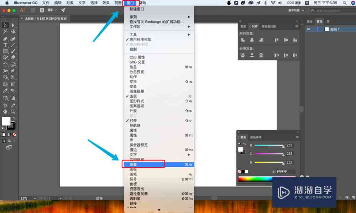The image size is (356, 213).
Task: Click the color spectrum bar in Color panel
Action: (255, 179)
